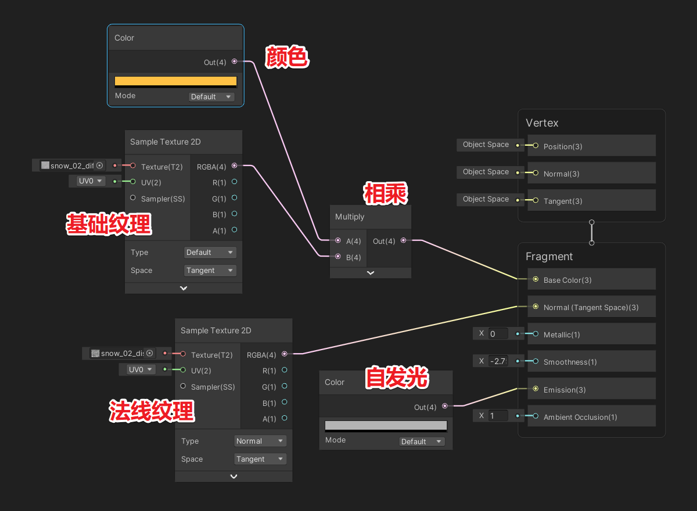The image size is (697, 511).
Task: Click the Tangent(3) port in Vertex
Action: 535,200
